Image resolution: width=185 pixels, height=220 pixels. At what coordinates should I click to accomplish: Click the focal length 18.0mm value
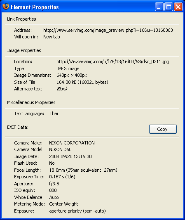coord(83,170)
